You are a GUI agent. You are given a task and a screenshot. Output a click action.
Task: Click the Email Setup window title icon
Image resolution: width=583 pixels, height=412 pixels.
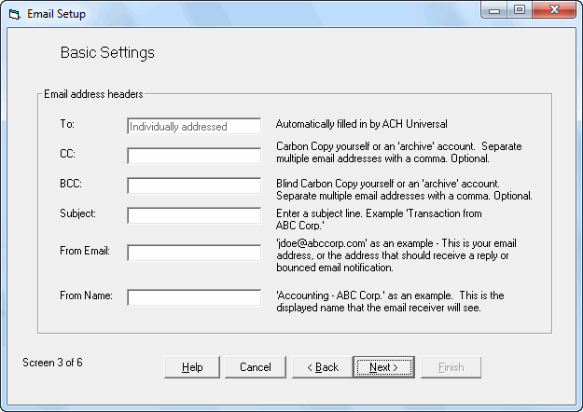[x=15, y=15]
